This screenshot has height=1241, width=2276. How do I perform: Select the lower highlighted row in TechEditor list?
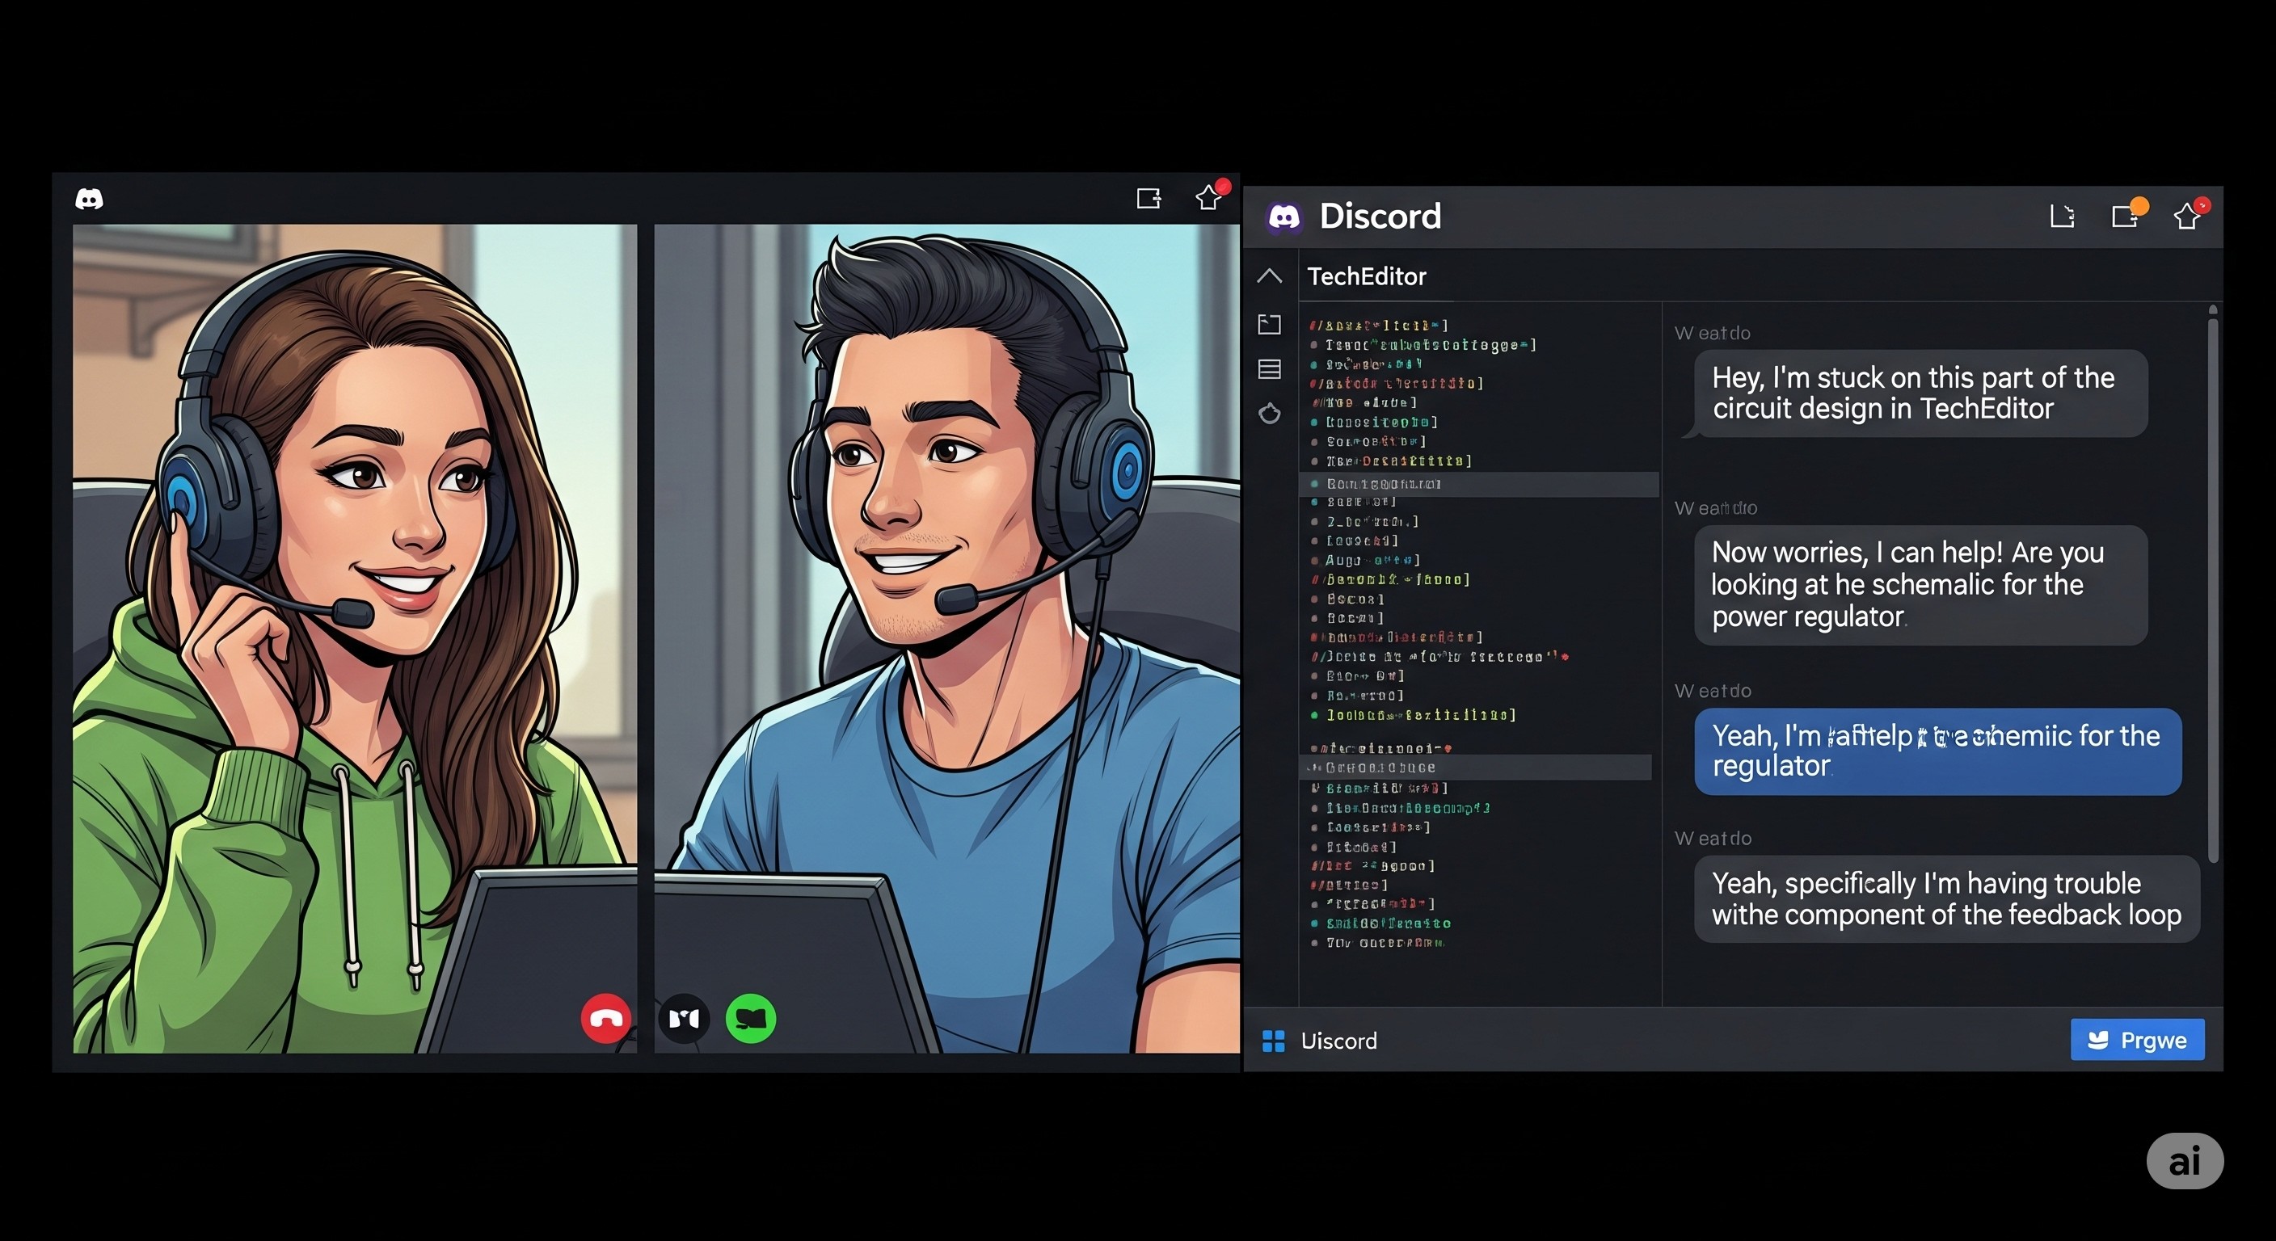[1477, 768]
